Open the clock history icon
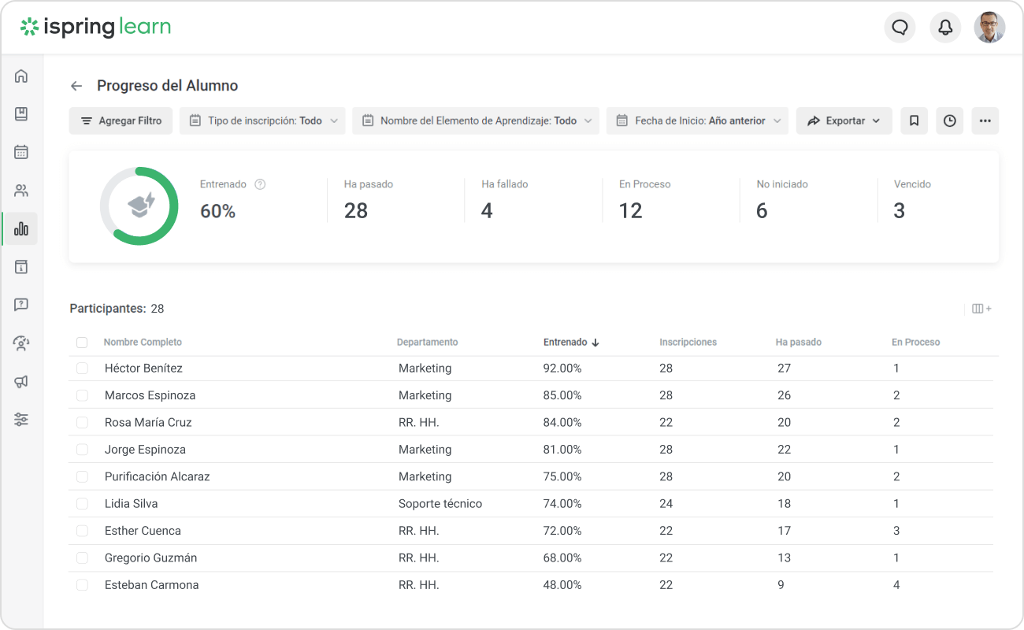The height and width of the screenshot is (630, 1024). click(949, 120)
